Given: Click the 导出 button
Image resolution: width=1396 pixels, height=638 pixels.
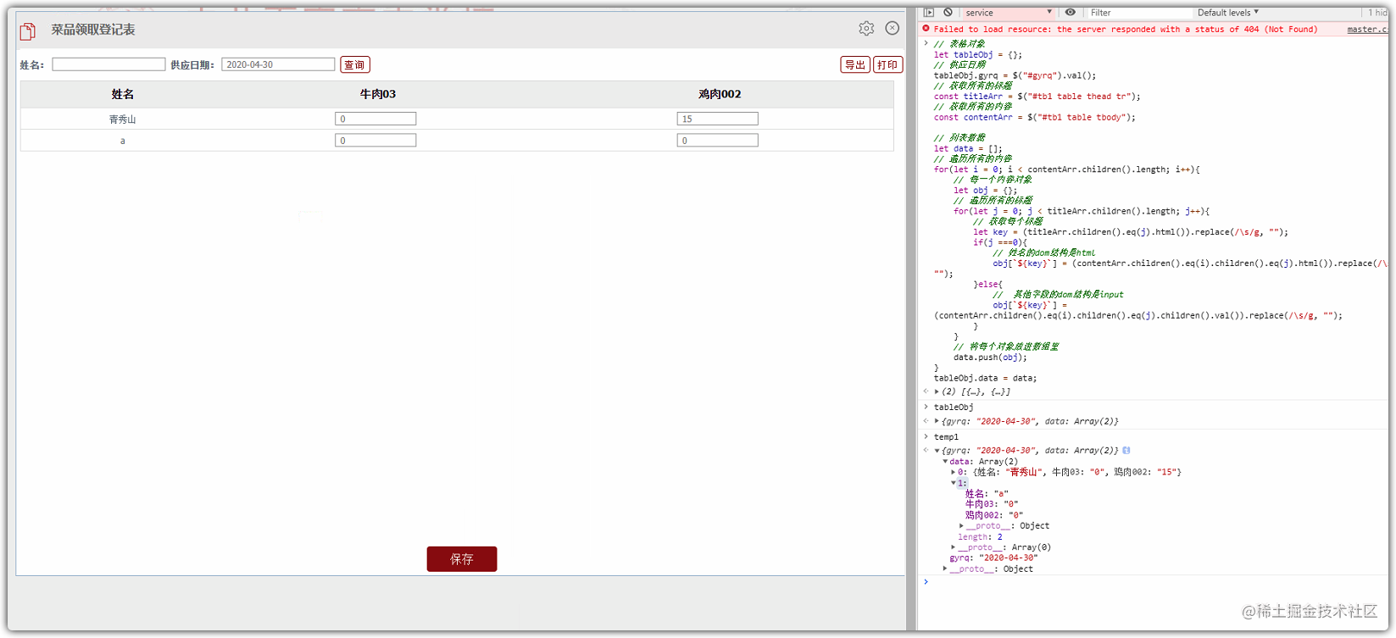Looking at the screenshot, I should (x=855, y=64).
